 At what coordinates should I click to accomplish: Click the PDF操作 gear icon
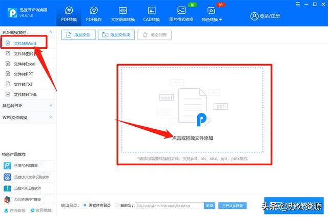coord(94,10)
